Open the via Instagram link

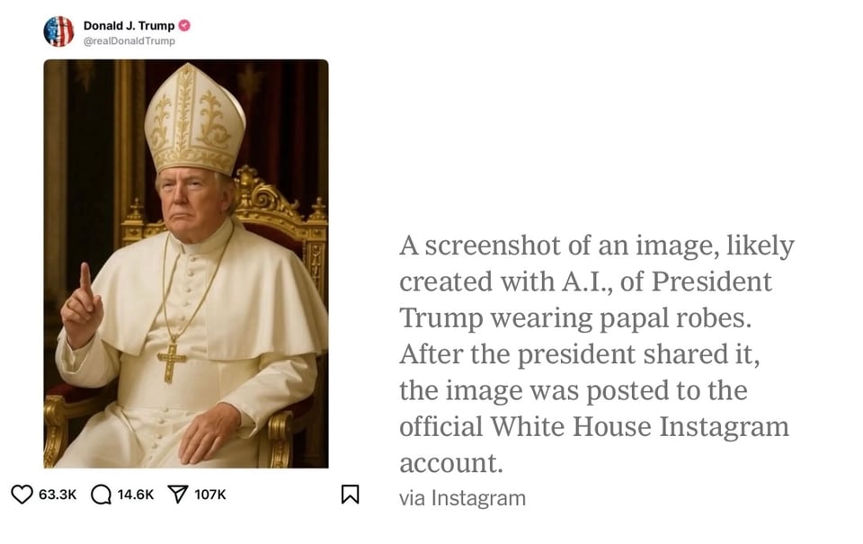tap(463, 497)
